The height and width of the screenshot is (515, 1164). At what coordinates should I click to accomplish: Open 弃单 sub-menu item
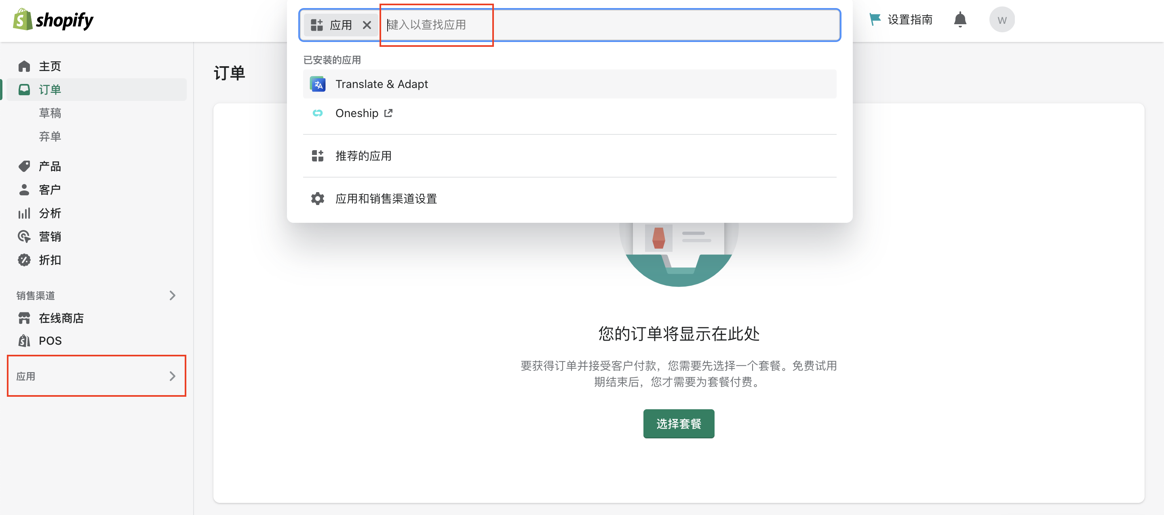tap(50, 136)
